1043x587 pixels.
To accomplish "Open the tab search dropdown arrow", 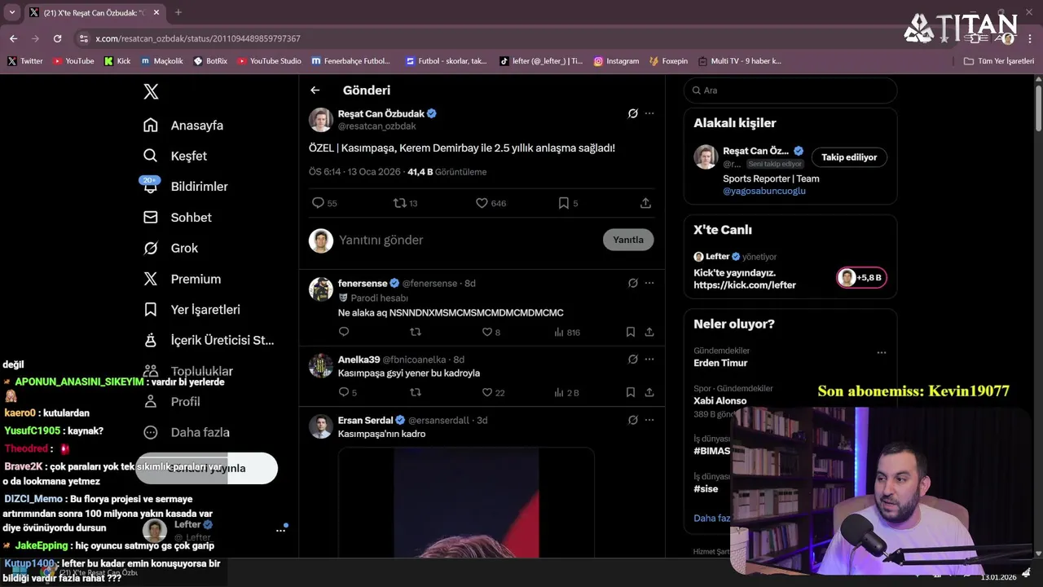I will [x=11, y=12].
